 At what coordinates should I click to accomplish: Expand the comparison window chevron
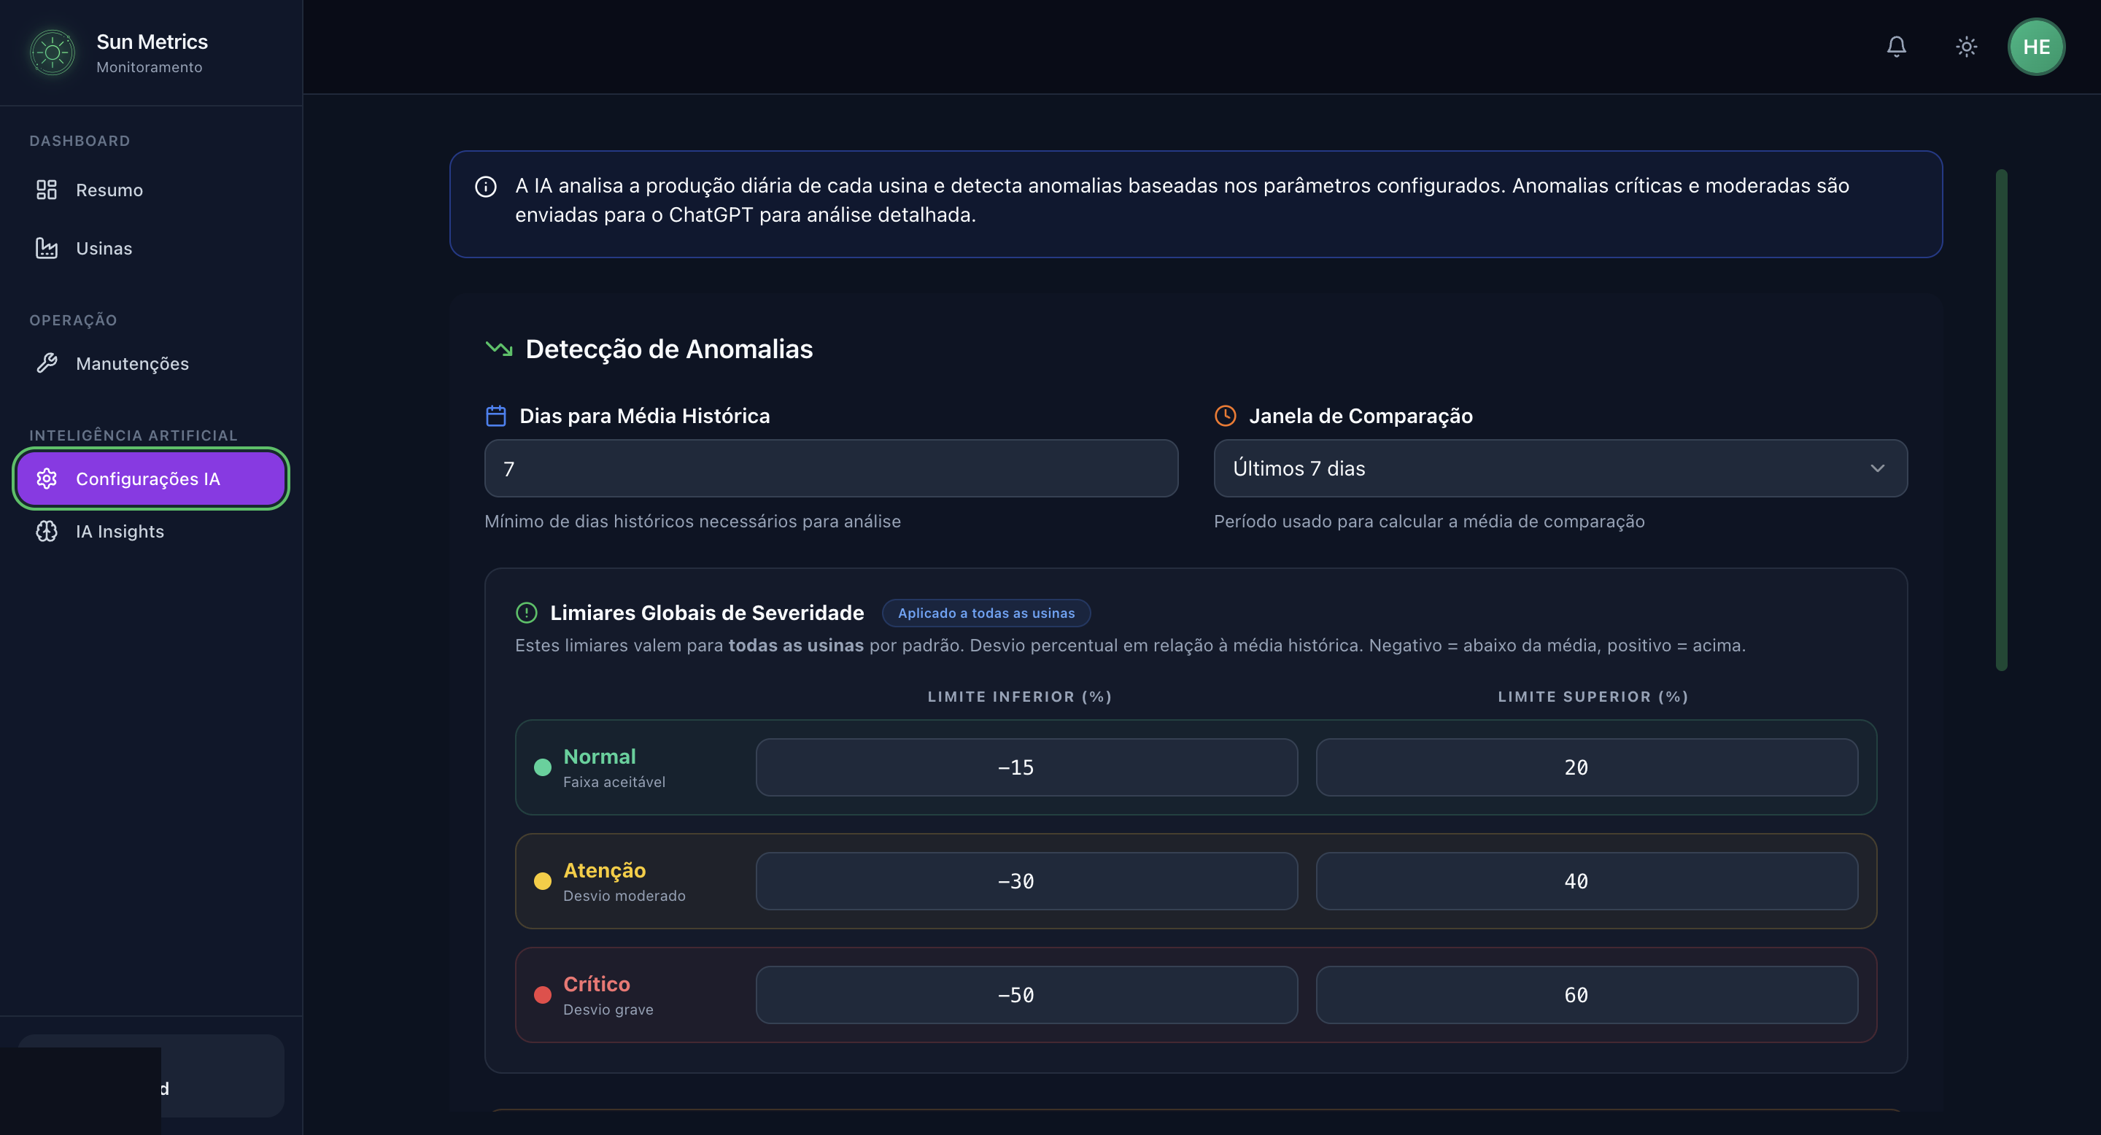(1878, 468)
